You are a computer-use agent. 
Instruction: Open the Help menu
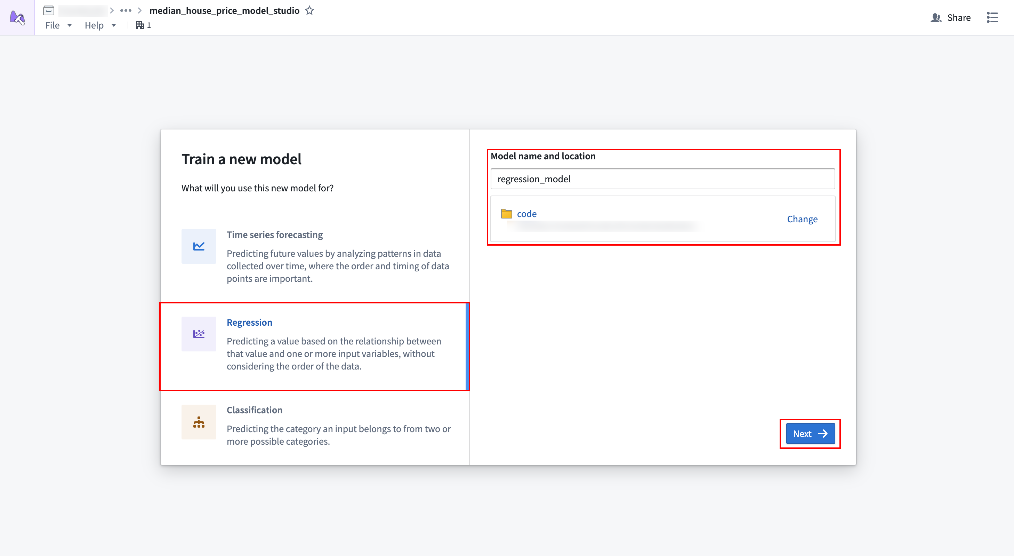click(99, 25)
